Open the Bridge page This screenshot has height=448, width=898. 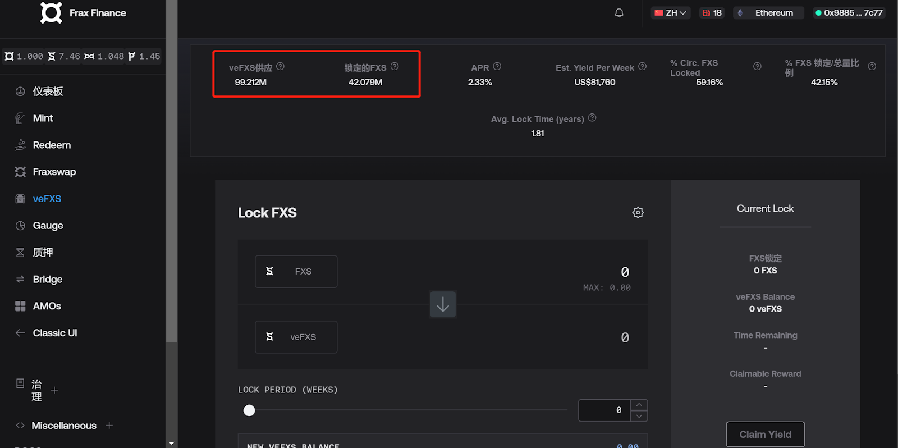[x=48, y=279]
